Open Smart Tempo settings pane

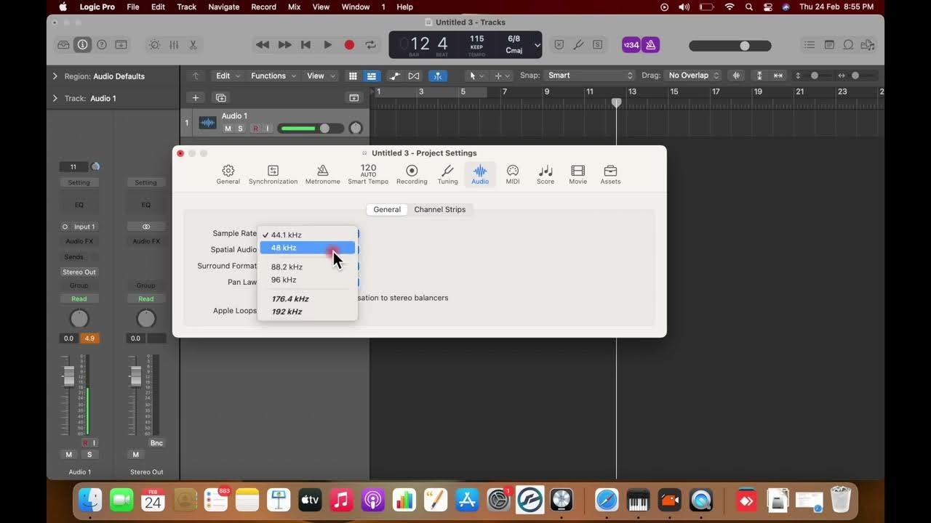[x=368, y=174]
